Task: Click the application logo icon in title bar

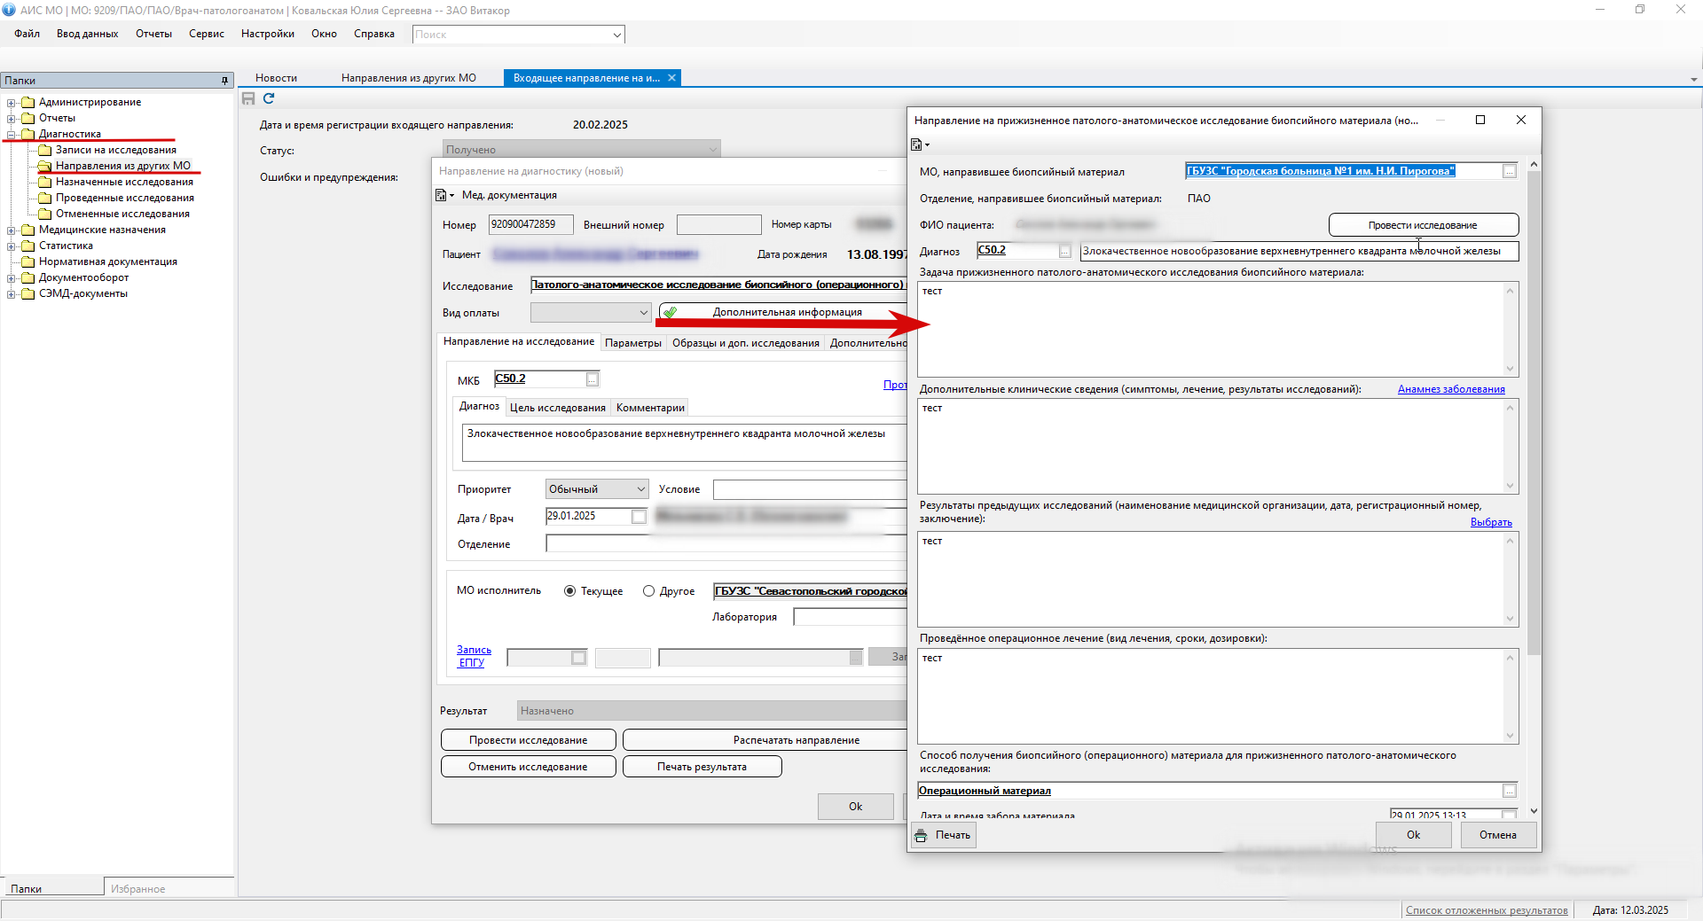Action: pyautogui.click(x=9, y=10)
